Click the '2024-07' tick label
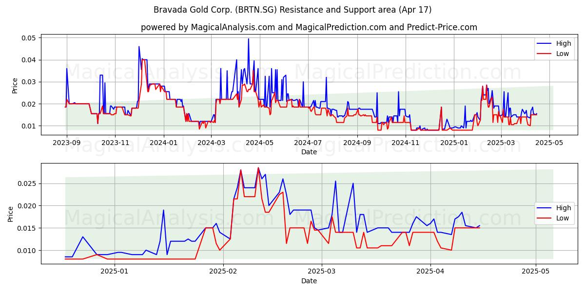Image resolution: width=585 pixels, height=292 pixels. tap(308, 143)
